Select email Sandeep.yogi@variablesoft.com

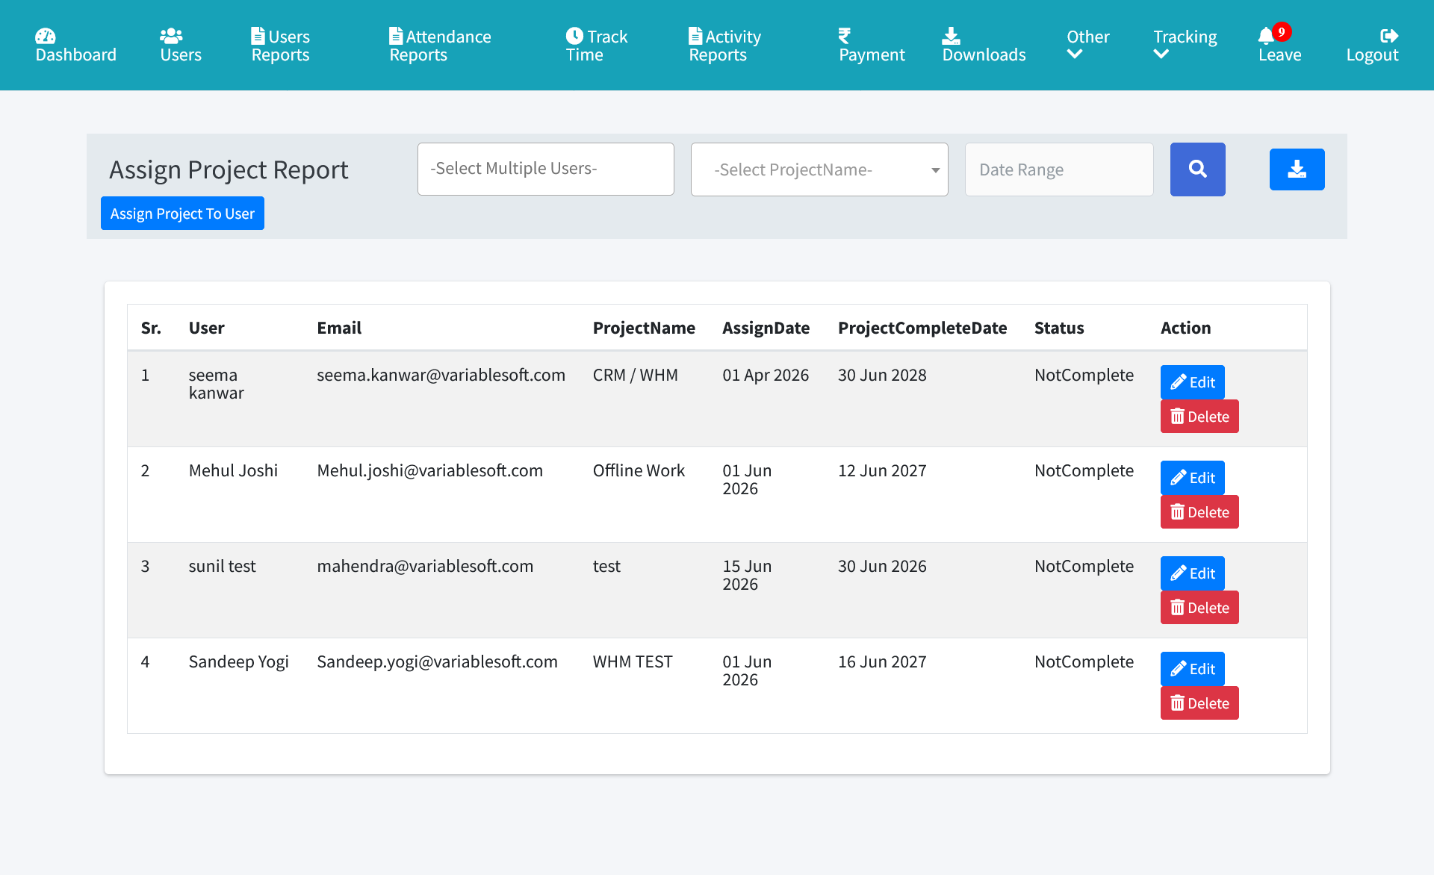click(x=437, y=661)
